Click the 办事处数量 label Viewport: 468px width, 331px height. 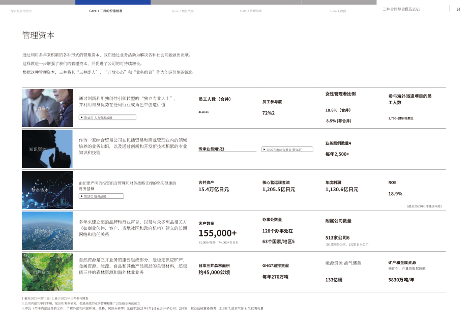pyautogui.click(x=272, y=220)
